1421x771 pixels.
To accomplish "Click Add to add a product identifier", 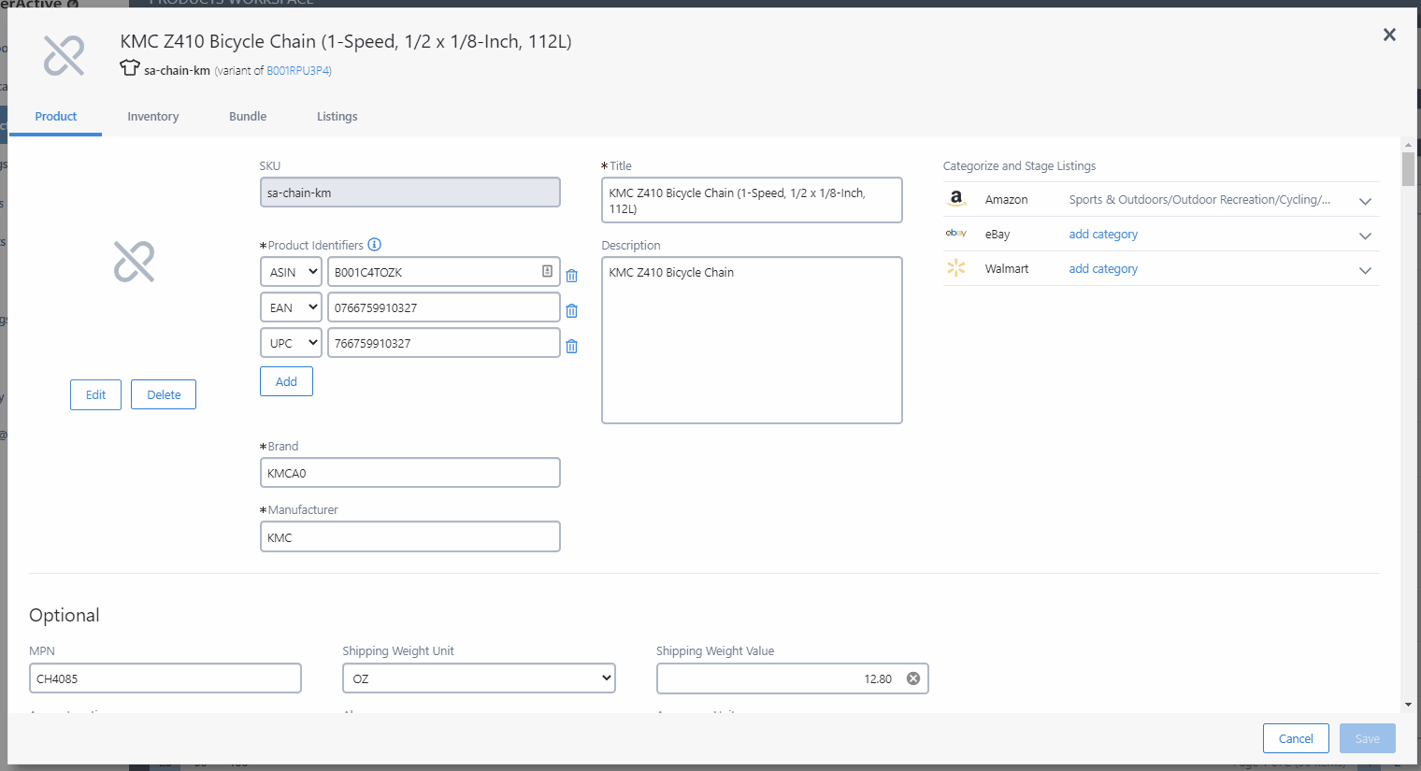I will coord(286,381).
